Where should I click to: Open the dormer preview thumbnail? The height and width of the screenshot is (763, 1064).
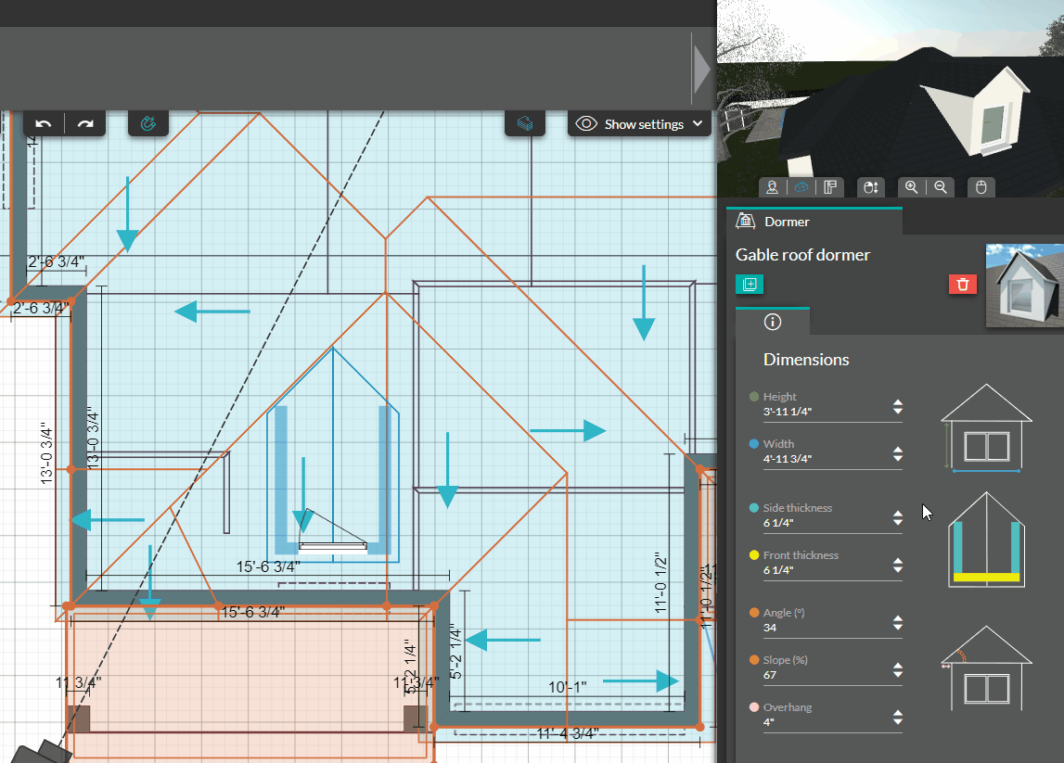click(x=1023, y=285)
